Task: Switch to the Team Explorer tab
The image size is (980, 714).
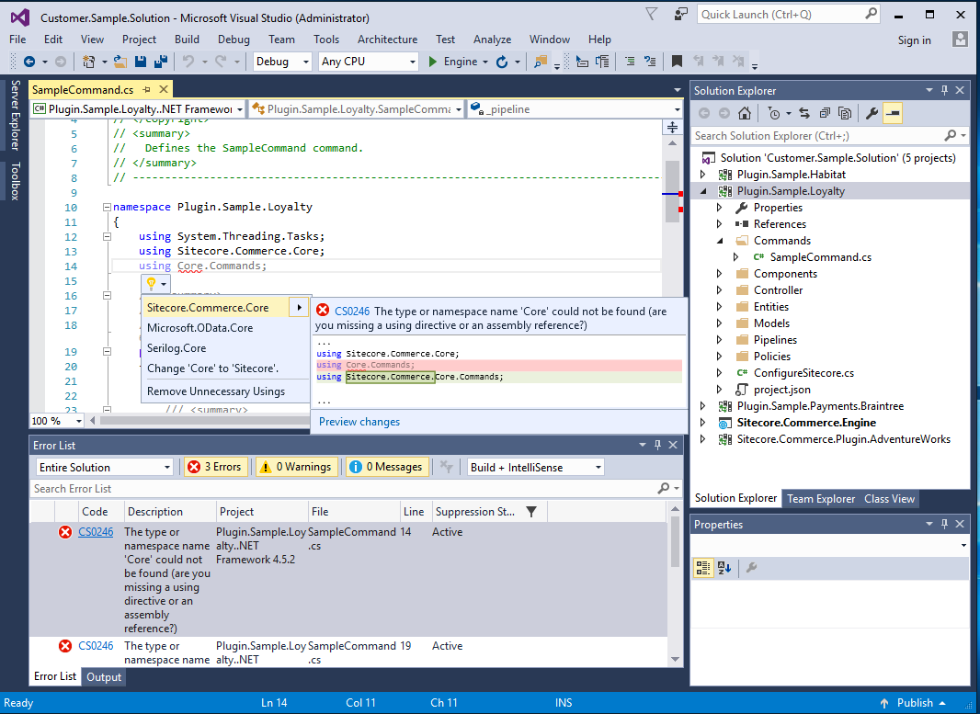Action: (x=821, y=498)
